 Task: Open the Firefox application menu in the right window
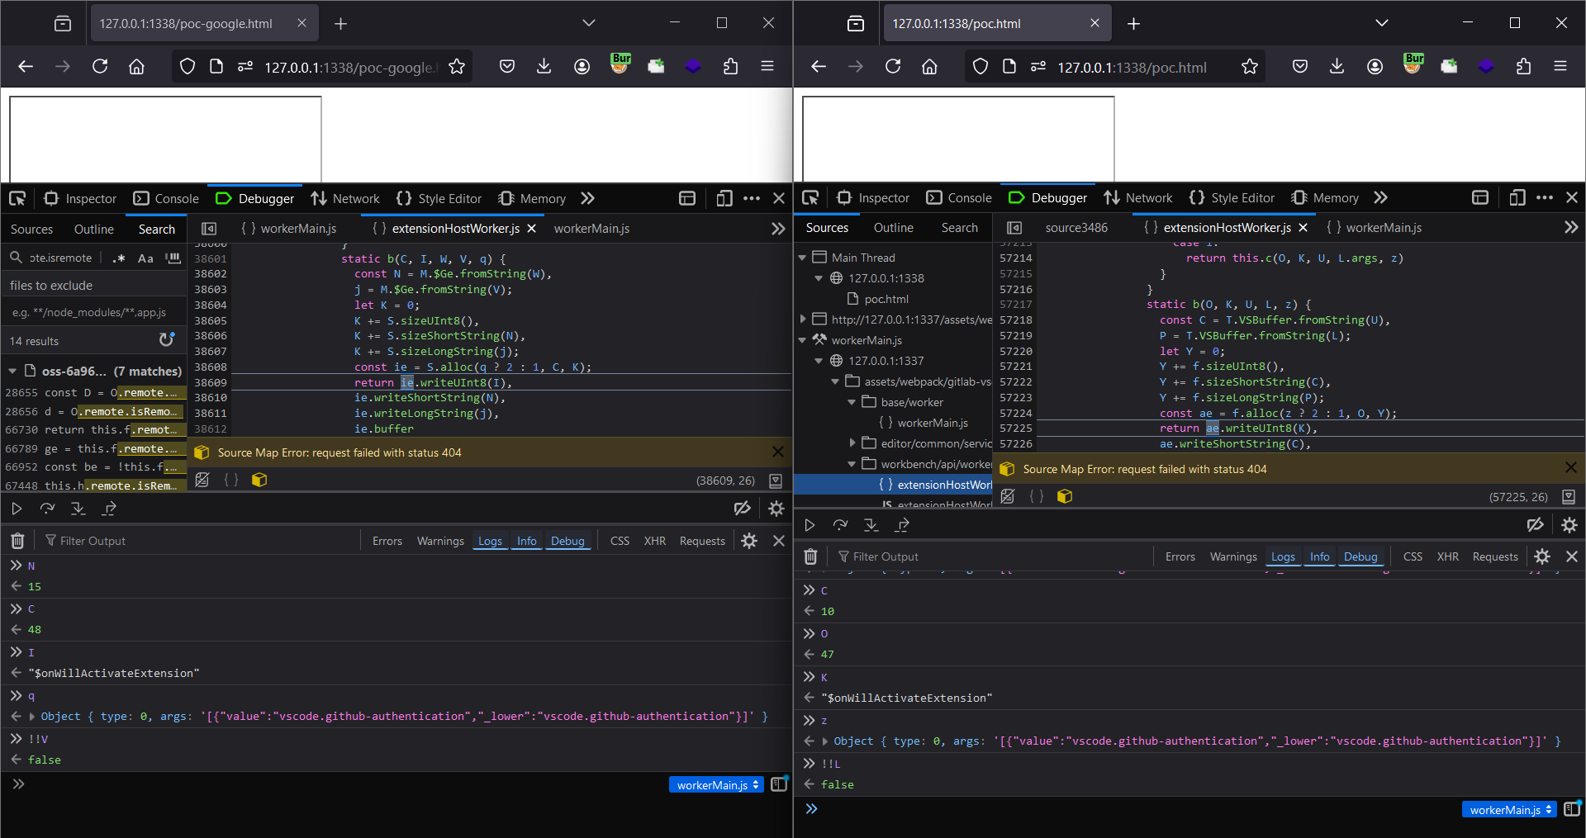coord(1560,66)
